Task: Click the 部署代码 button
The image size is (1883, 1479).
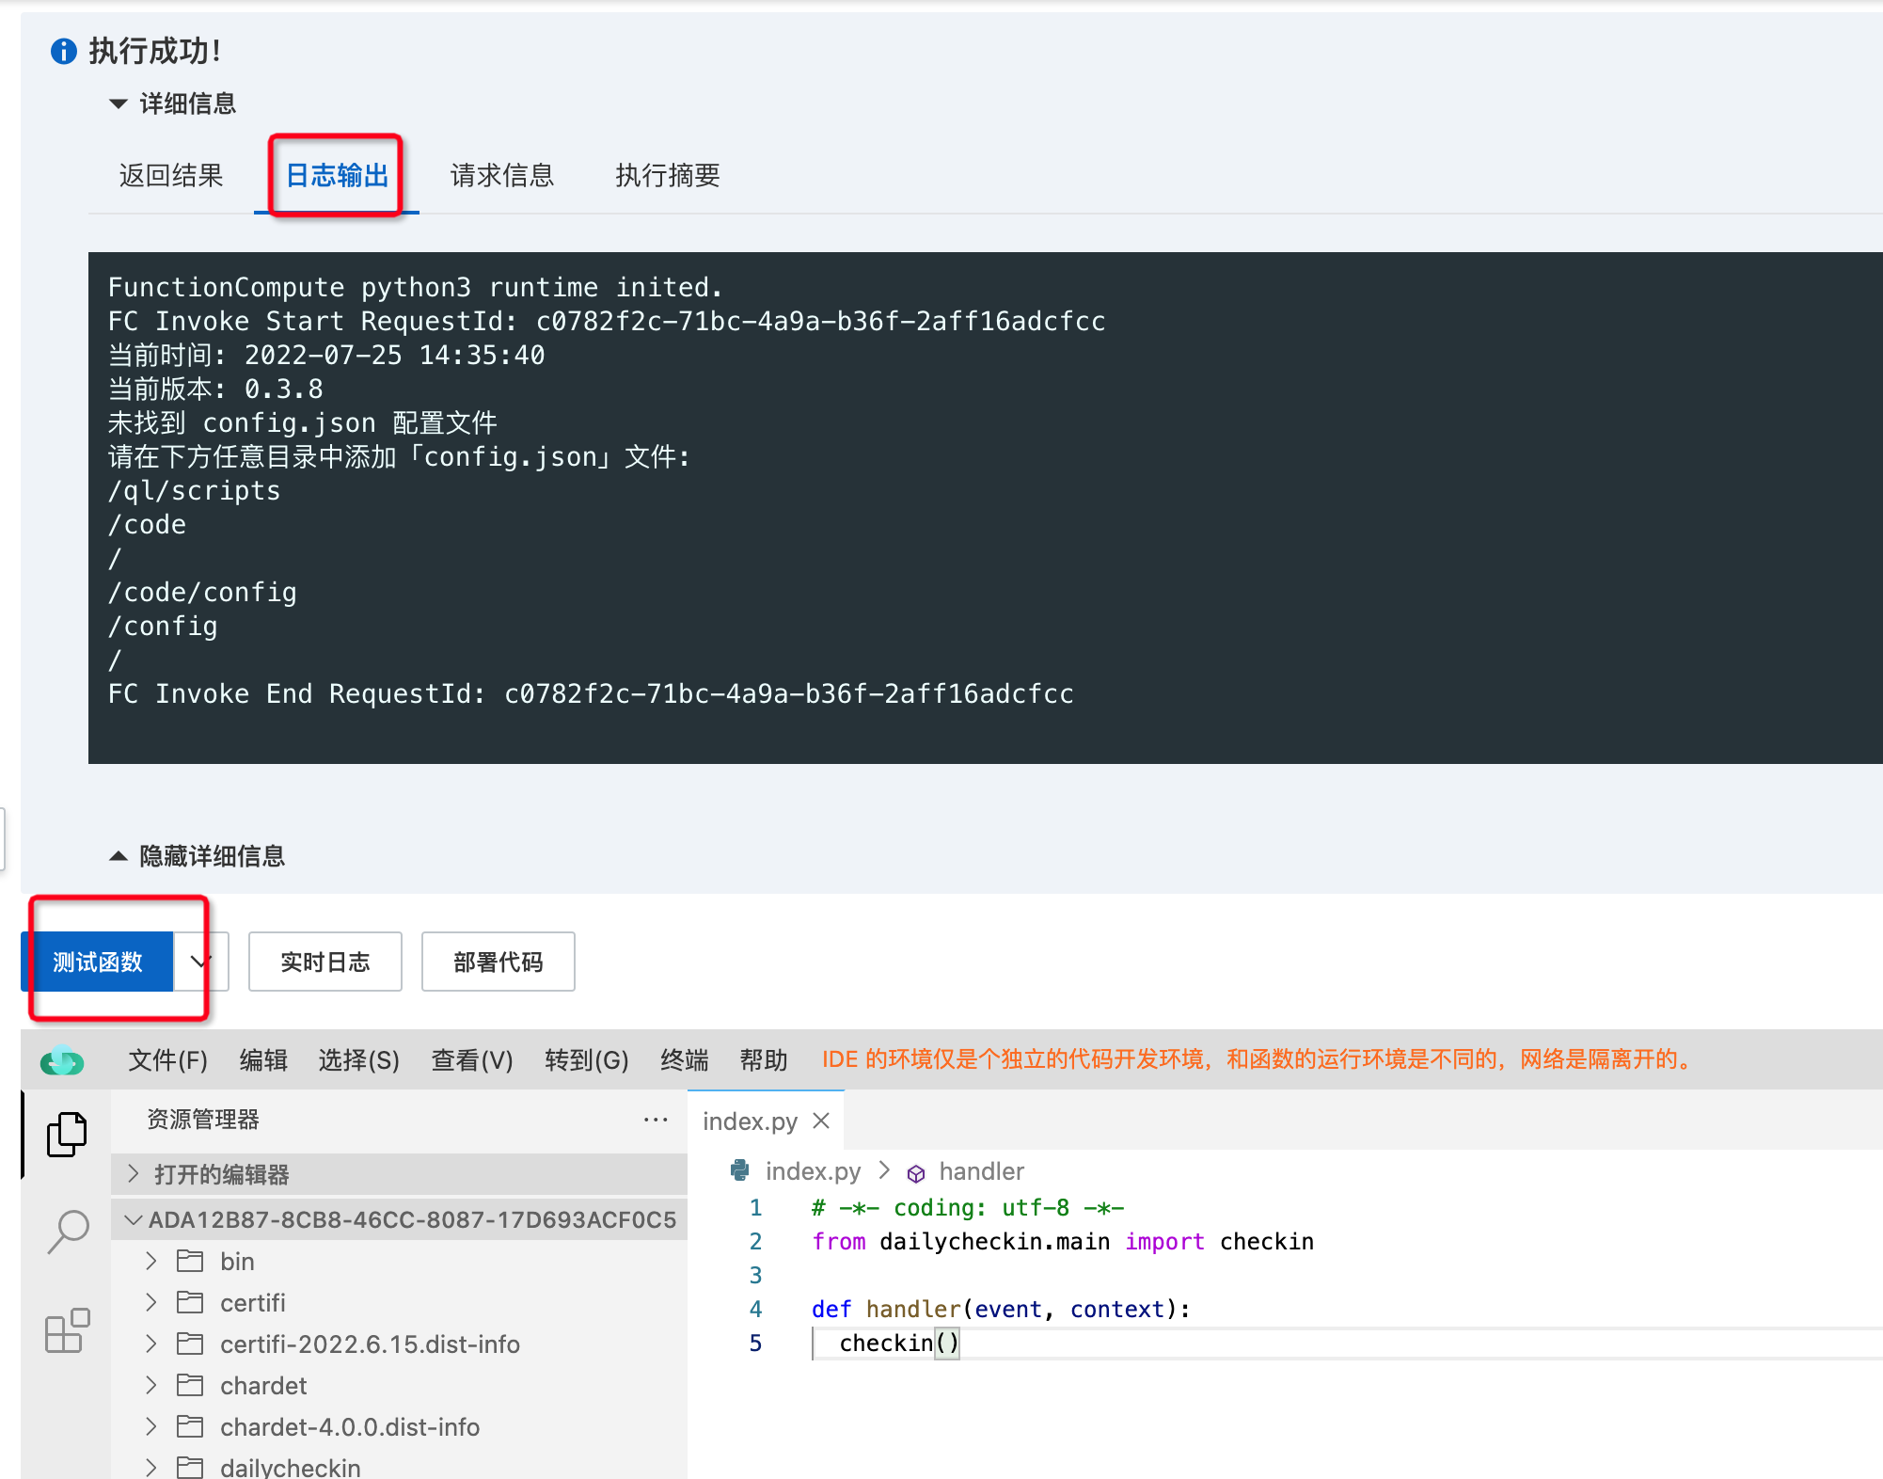Action: (x=498, y=962)
